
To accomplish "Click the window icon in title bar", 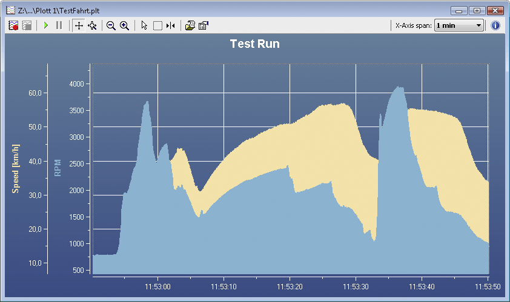I will click(10, 10).
